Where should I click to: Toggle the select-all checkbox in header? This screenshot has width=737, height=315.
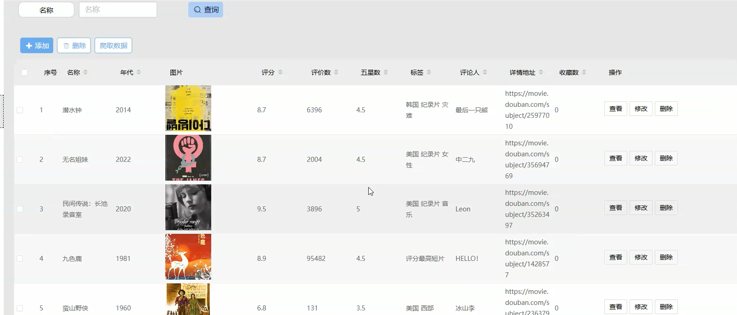tap(24, 72)
